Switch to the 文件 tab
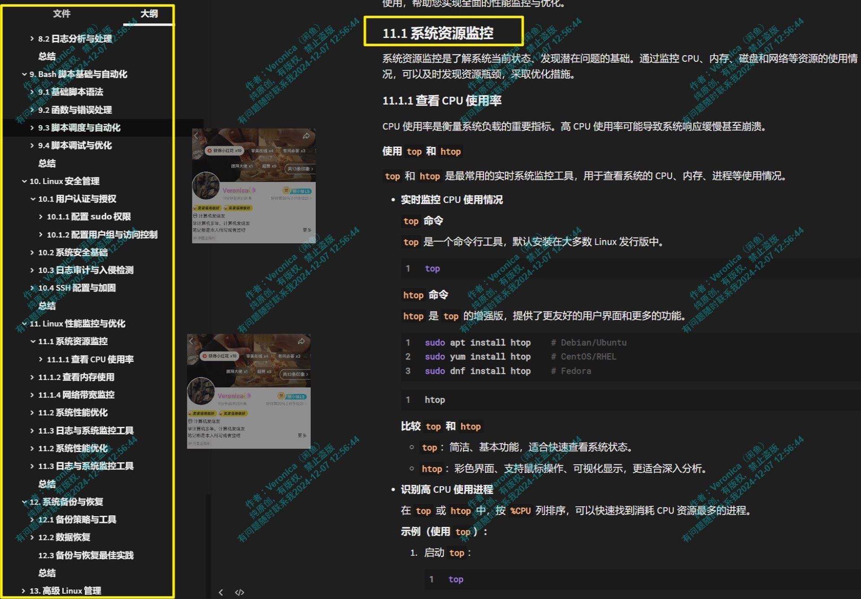This screenshot has width=861, height=599. pos(61,13)
